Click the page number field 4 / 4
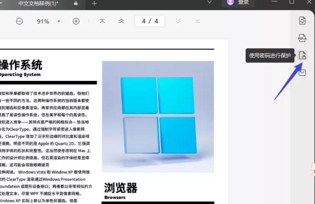The image size is (315, 204). tap(150, 21)
